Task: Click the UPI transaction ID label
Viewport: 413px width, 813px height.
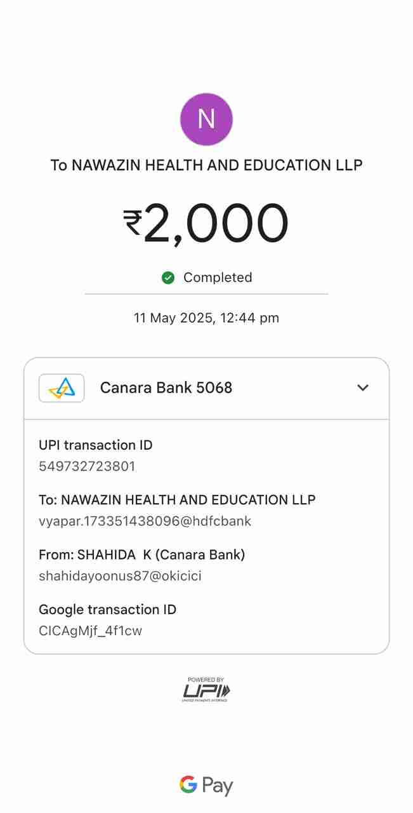Action: (x=96, y=445)
